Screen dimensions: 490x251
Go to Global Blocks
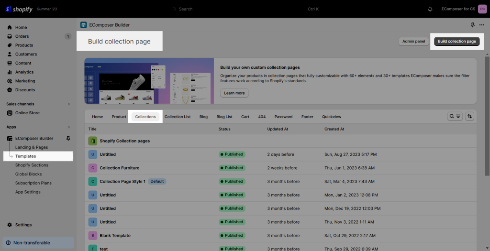(28, 174)
